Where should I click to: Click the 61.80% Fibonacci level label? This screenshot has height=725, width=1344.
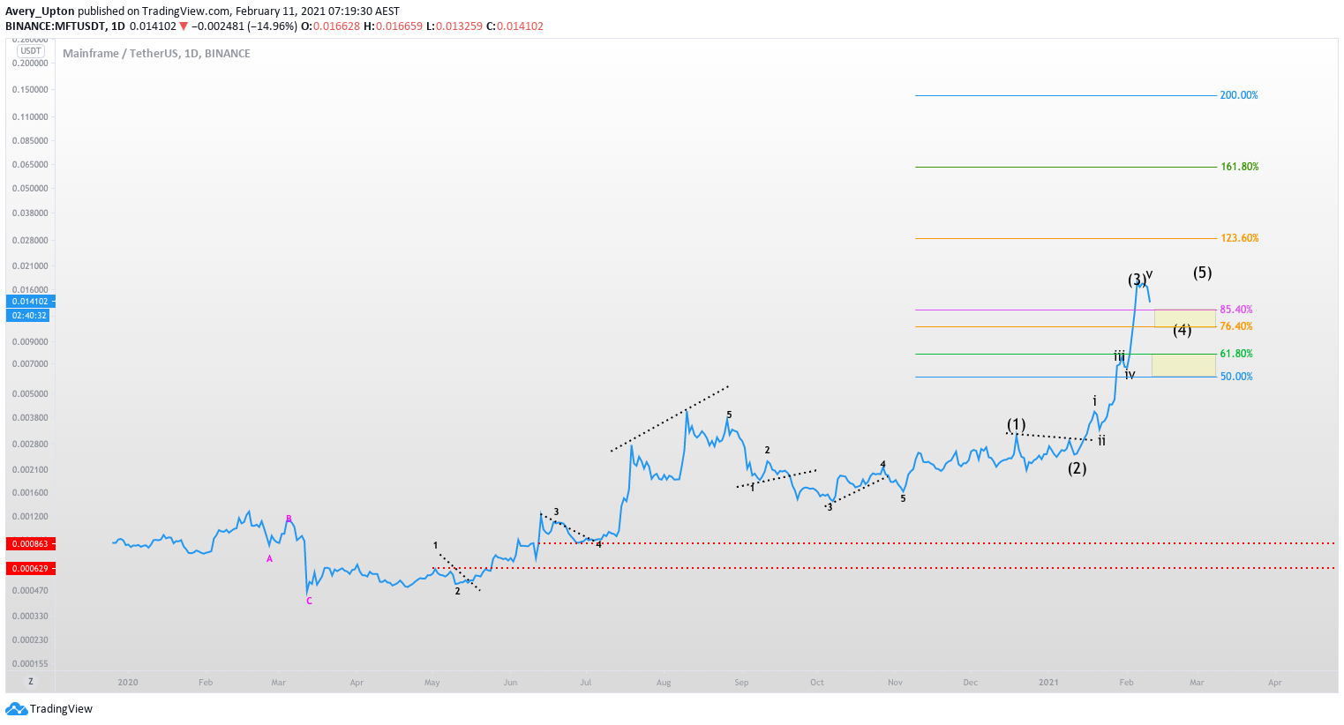(x=1235, y=354)
